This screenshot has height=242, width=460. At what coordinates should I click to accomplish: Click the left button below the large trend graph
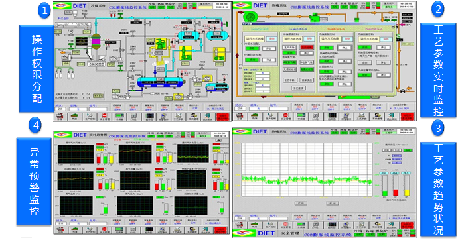(x=301, y=203)
